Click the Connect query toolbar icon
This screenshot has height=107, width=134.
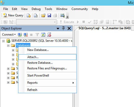tap(5, 22)
